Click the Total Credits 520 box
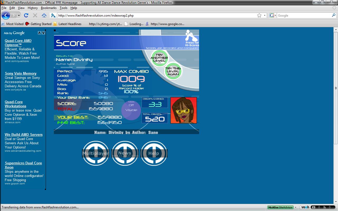This screenshot has height=211, width=338. (155, 118)
